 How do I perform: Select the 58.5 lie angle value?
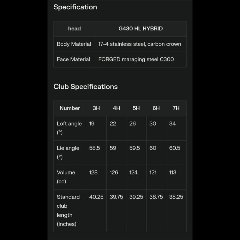pos(94,148)
